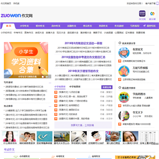Open the 高中作文 nav tab
Screen dimensions: 159x159
tap(56, 26)
